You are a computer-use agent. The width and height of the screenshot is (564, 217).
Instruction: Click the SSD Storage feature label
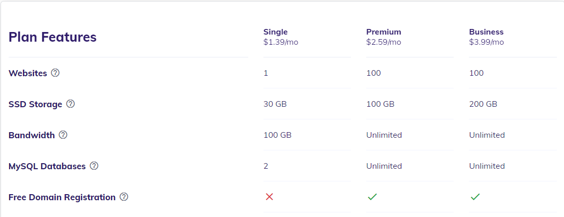click(x=35, y=104)
